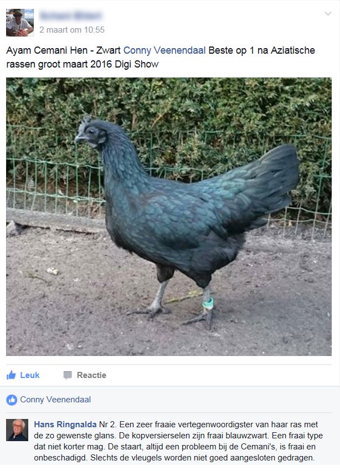
Task: Click the hen's head in the photo
Action: pos(90,133)
